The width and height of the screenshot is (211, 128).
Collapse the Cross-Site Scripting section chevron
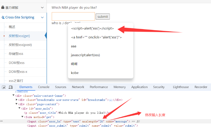[42, 17]
